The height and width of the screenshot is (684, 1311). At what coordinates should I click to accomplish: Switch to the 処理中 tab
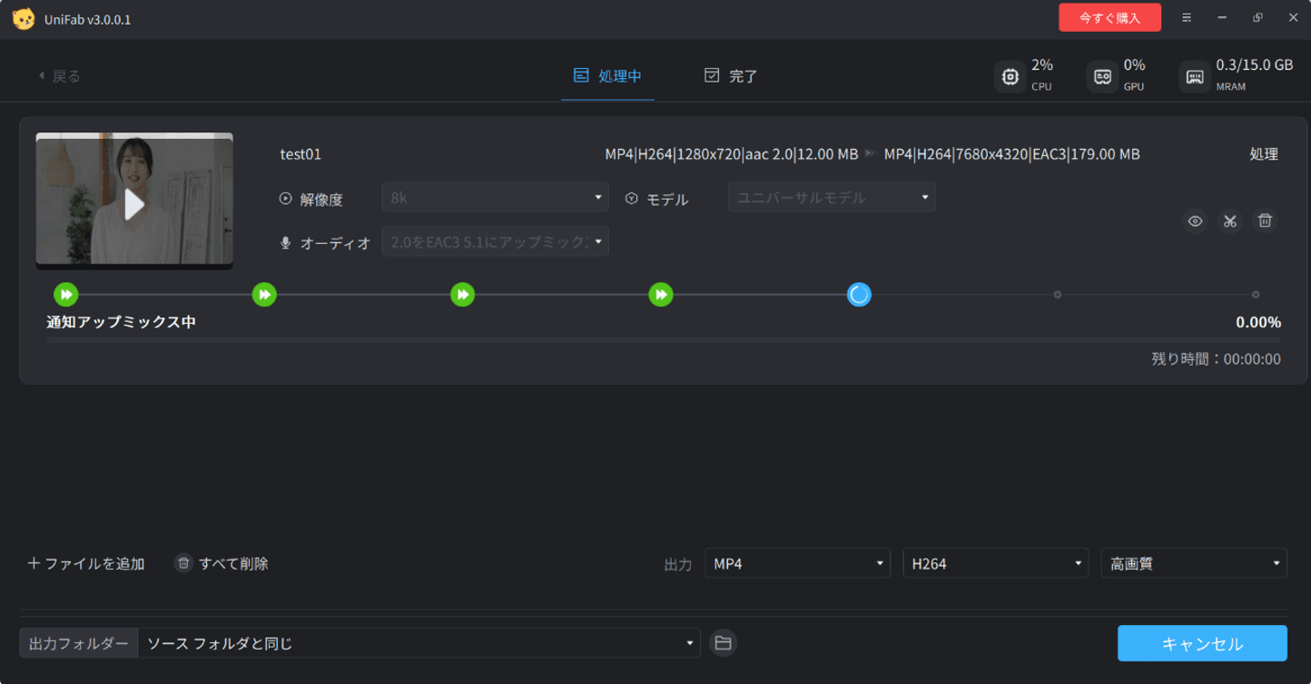click(x=607, y=76)
